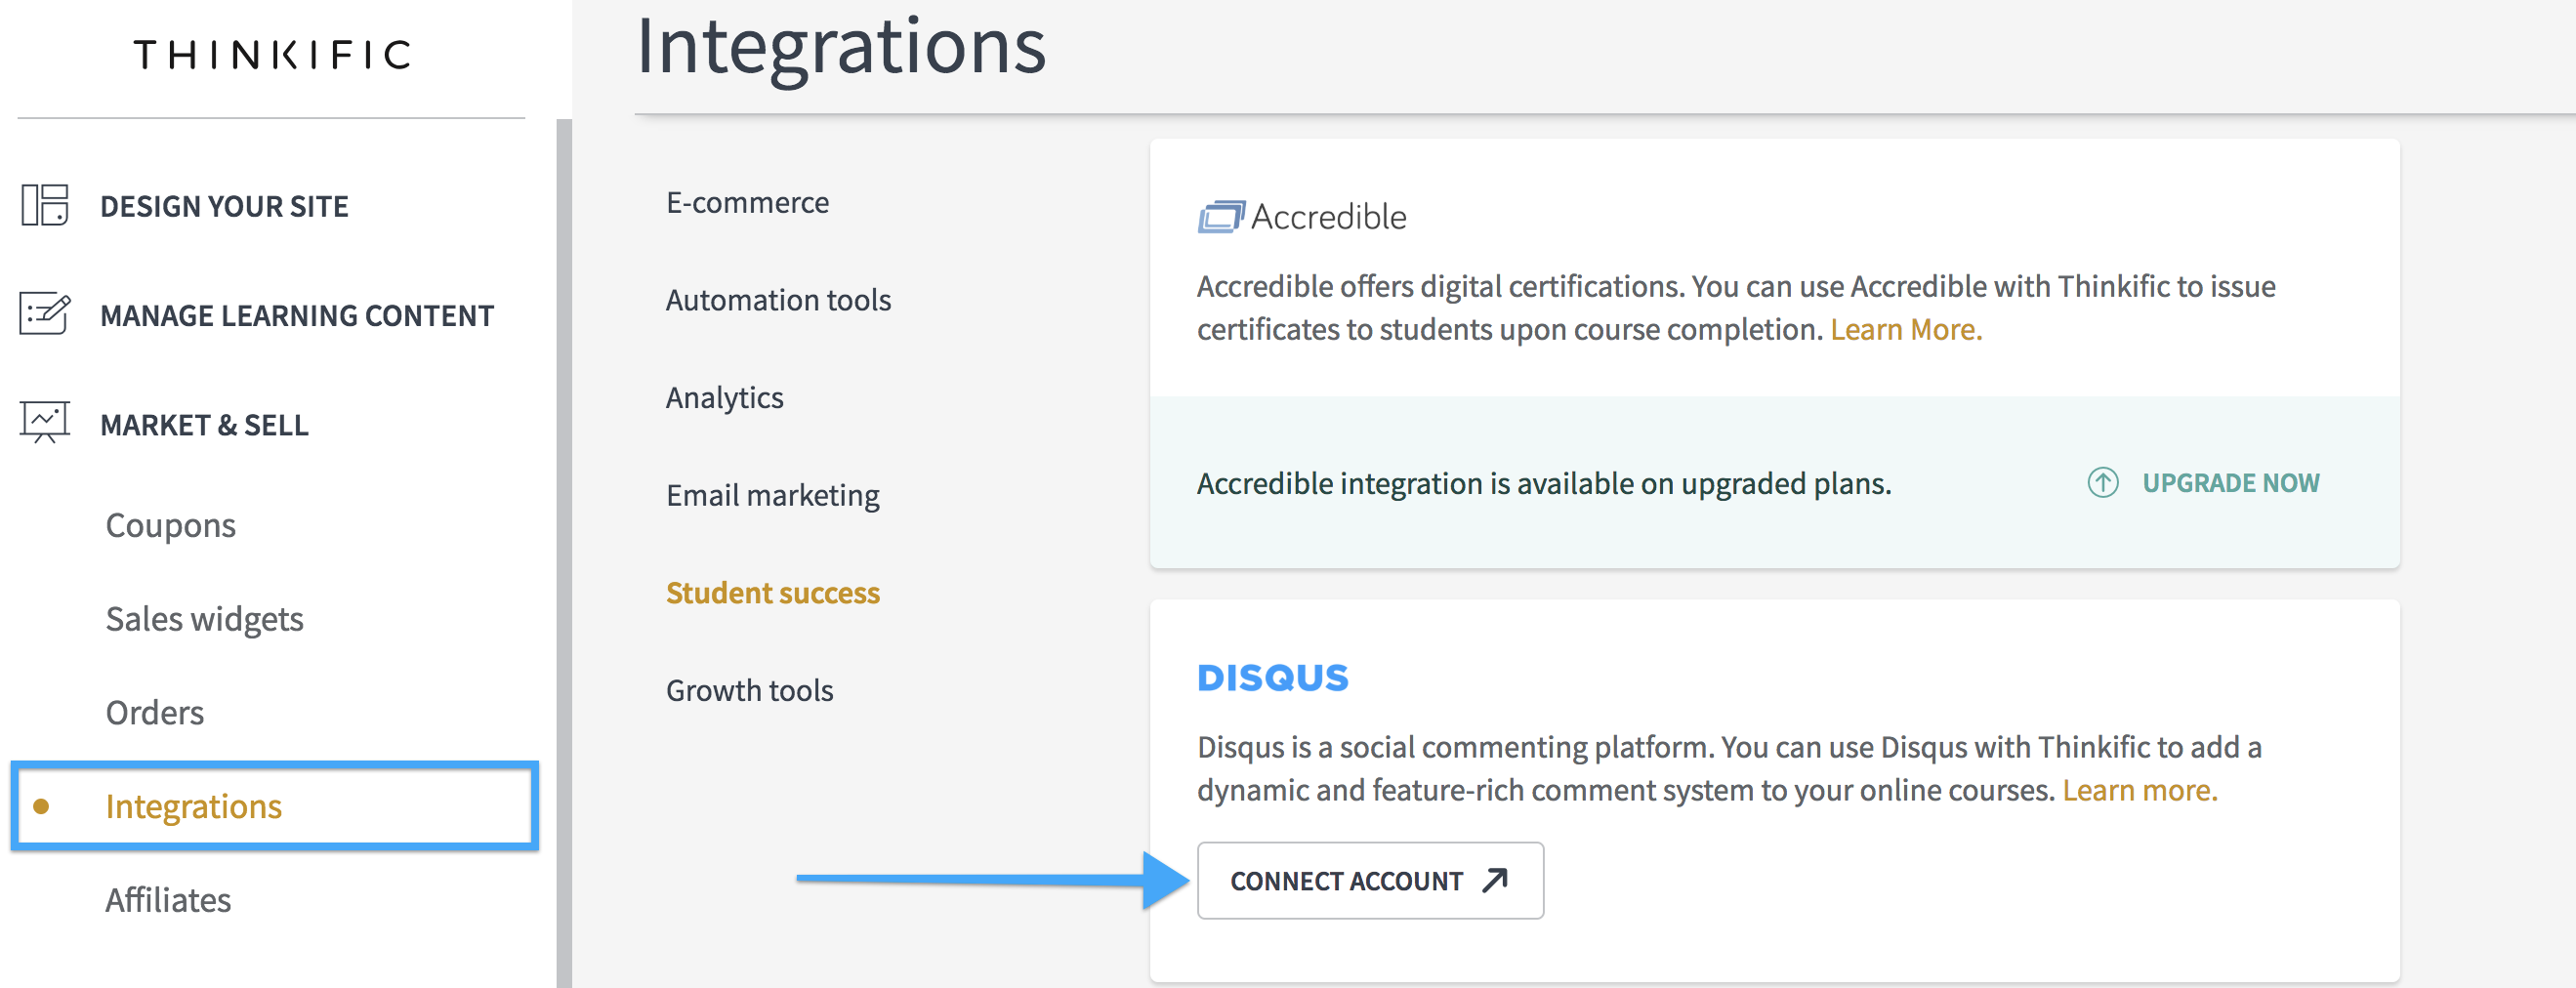
Task: Go to Coupons page
Action: (x=171, y=525)
